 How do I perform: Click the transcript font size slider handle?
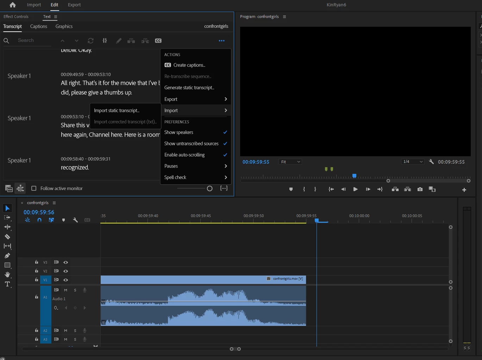click(x=209, y=189)
